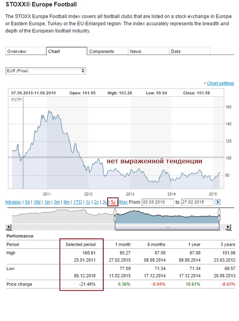The image size is (239, 321).
Task: Select the 1m time range
Action: coord(47,202)
